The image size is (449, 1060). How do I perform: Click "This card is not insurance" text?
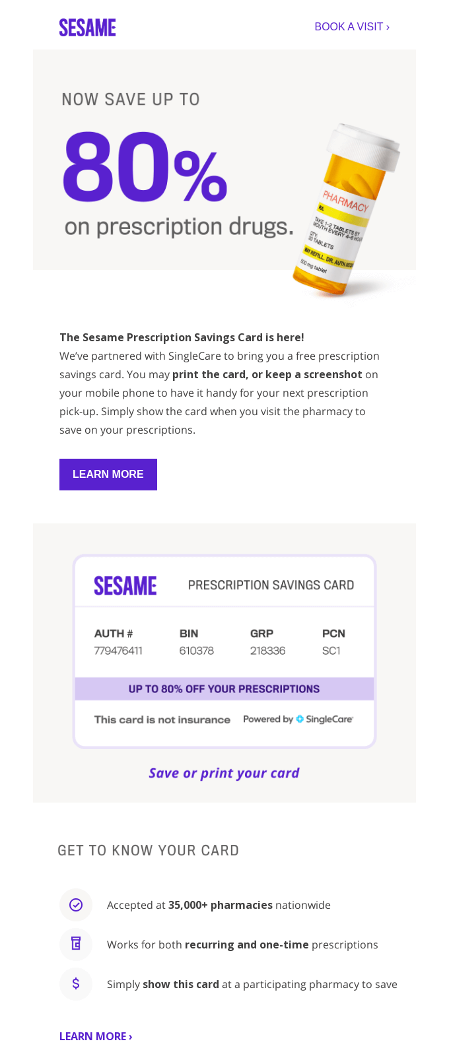[162, 719]
